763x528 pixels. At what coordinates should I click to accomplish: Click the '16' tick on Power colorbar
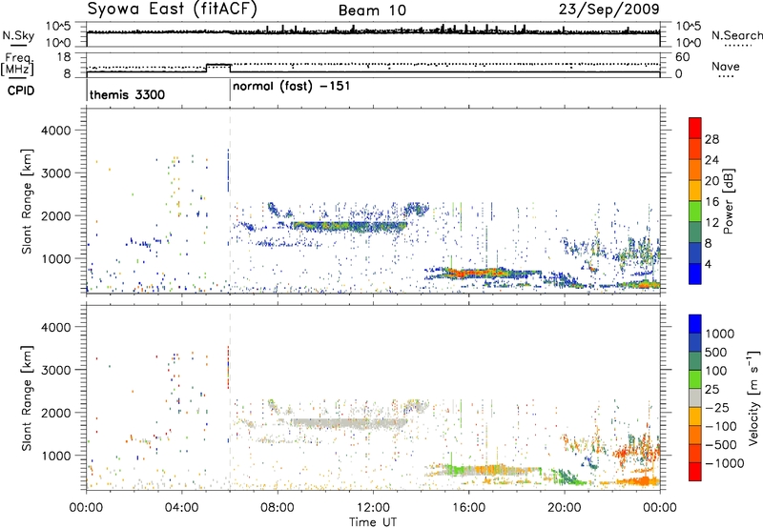pos(711,202)
